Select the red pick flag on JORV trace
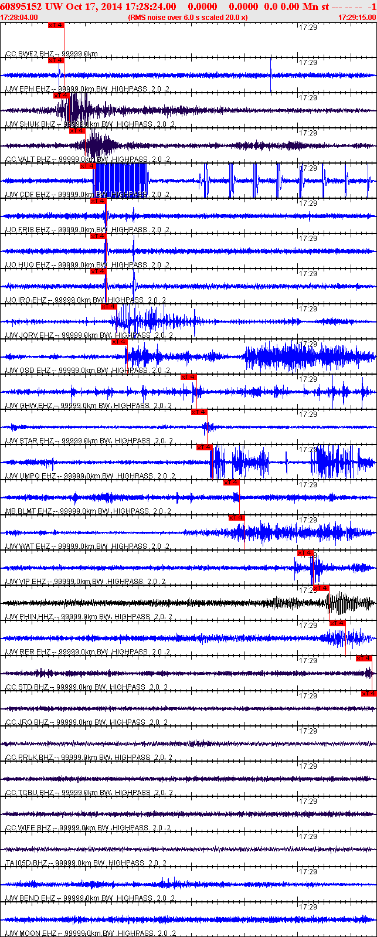This screenshot has width=377, height=937. pyautogui.click(x=108, y=306)
